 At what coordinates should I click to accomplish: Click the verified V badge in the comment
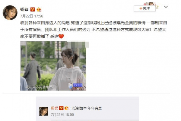tap(61, 108)
